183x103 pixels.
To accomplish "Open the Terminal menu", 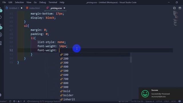I will [x=53, y=2].
